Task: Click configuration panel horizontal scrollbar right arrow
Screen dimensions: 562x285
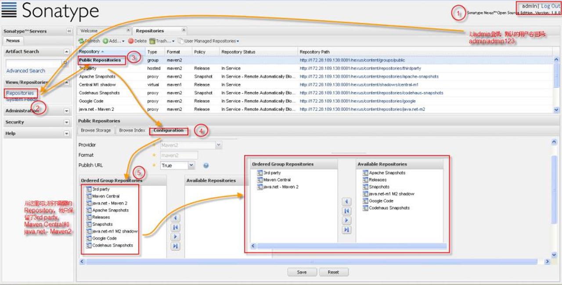Action: click(547, 261)
